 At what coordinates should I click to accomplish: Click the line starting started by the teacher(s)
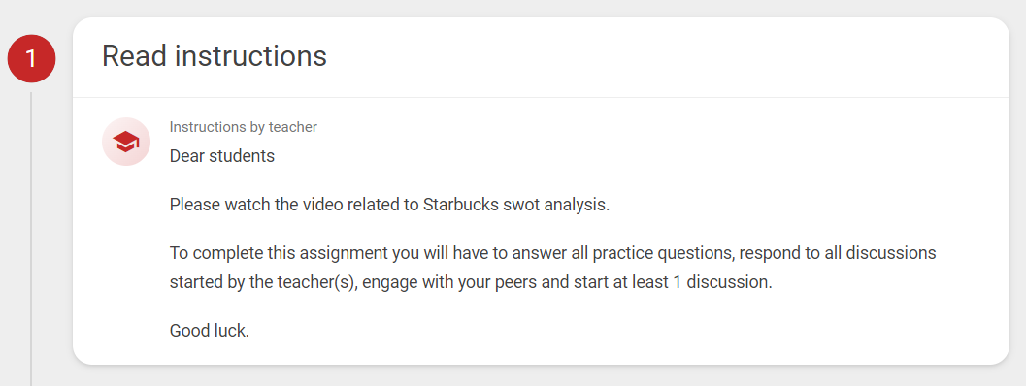point(471,284)
